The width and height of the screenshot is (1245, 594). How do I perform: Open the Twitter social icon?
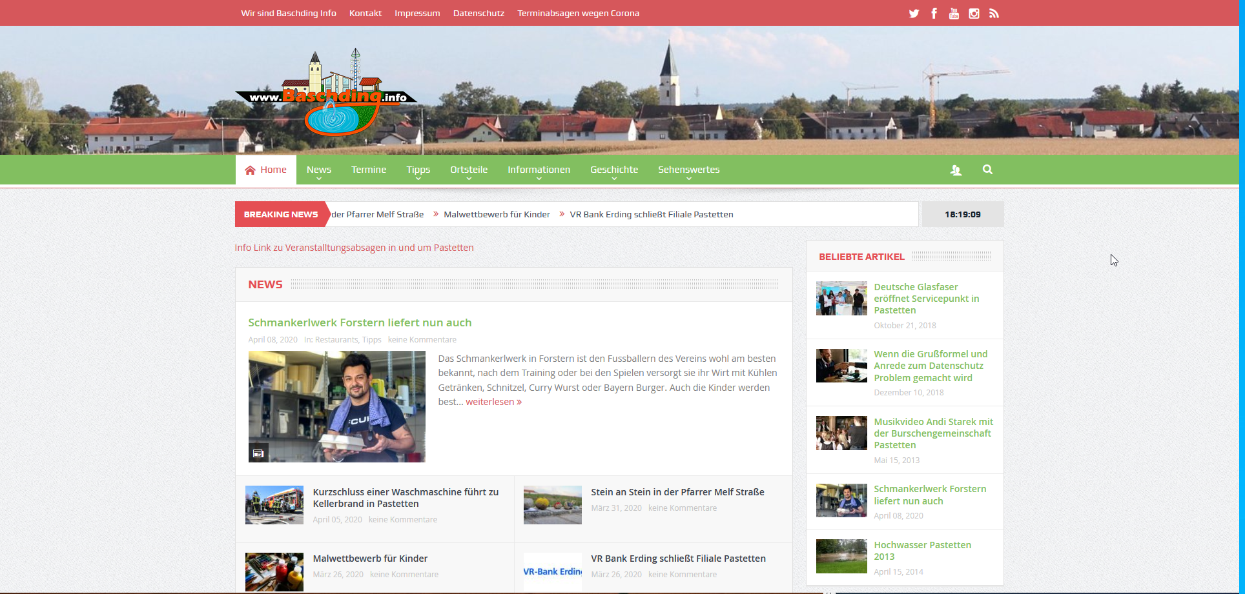pyautogui.click(x=914, y=14)
